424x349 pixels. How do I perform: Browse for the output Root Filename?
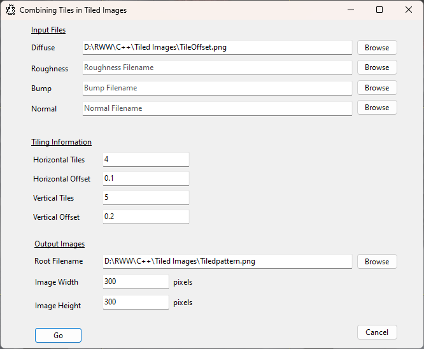[x=377, y=262]
